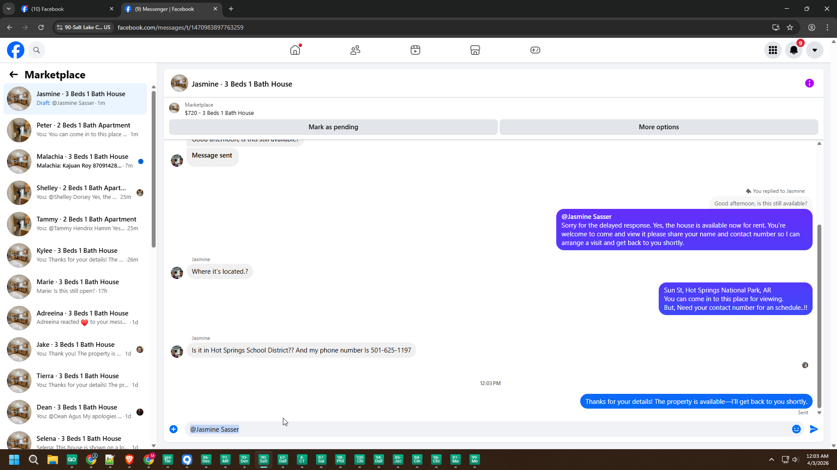Viewport: 837px width, 470px height.
Task: Click the chat messages scrollbar thumb
Action: pyautogui.click(x=819, y=316)
